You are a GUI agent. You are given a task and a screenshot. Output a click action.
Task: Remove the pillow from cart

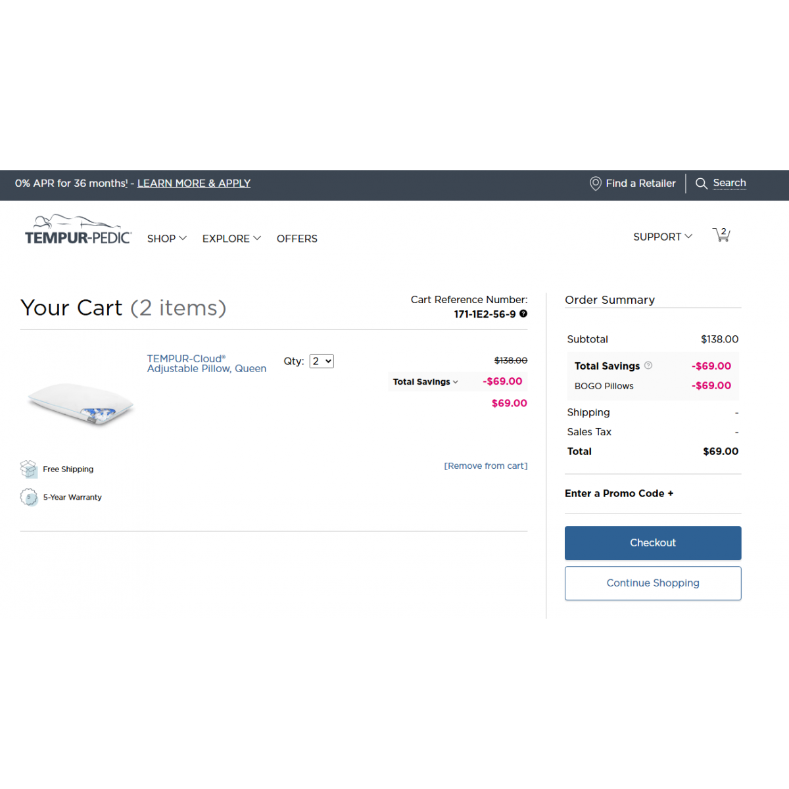tap(486, 466)
